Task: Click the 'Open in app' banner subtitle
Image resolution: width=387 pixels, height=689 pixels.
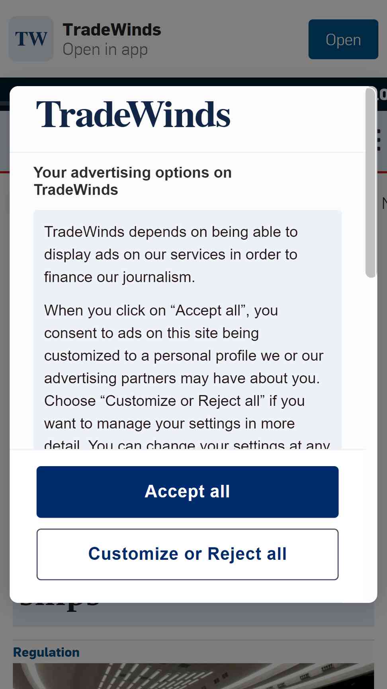Action: (x=105, y=49)
